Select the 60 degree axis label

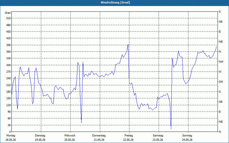9,118
